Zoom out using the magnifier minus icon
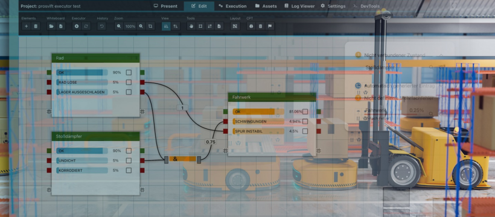The image size is (495, 217). 119,26
